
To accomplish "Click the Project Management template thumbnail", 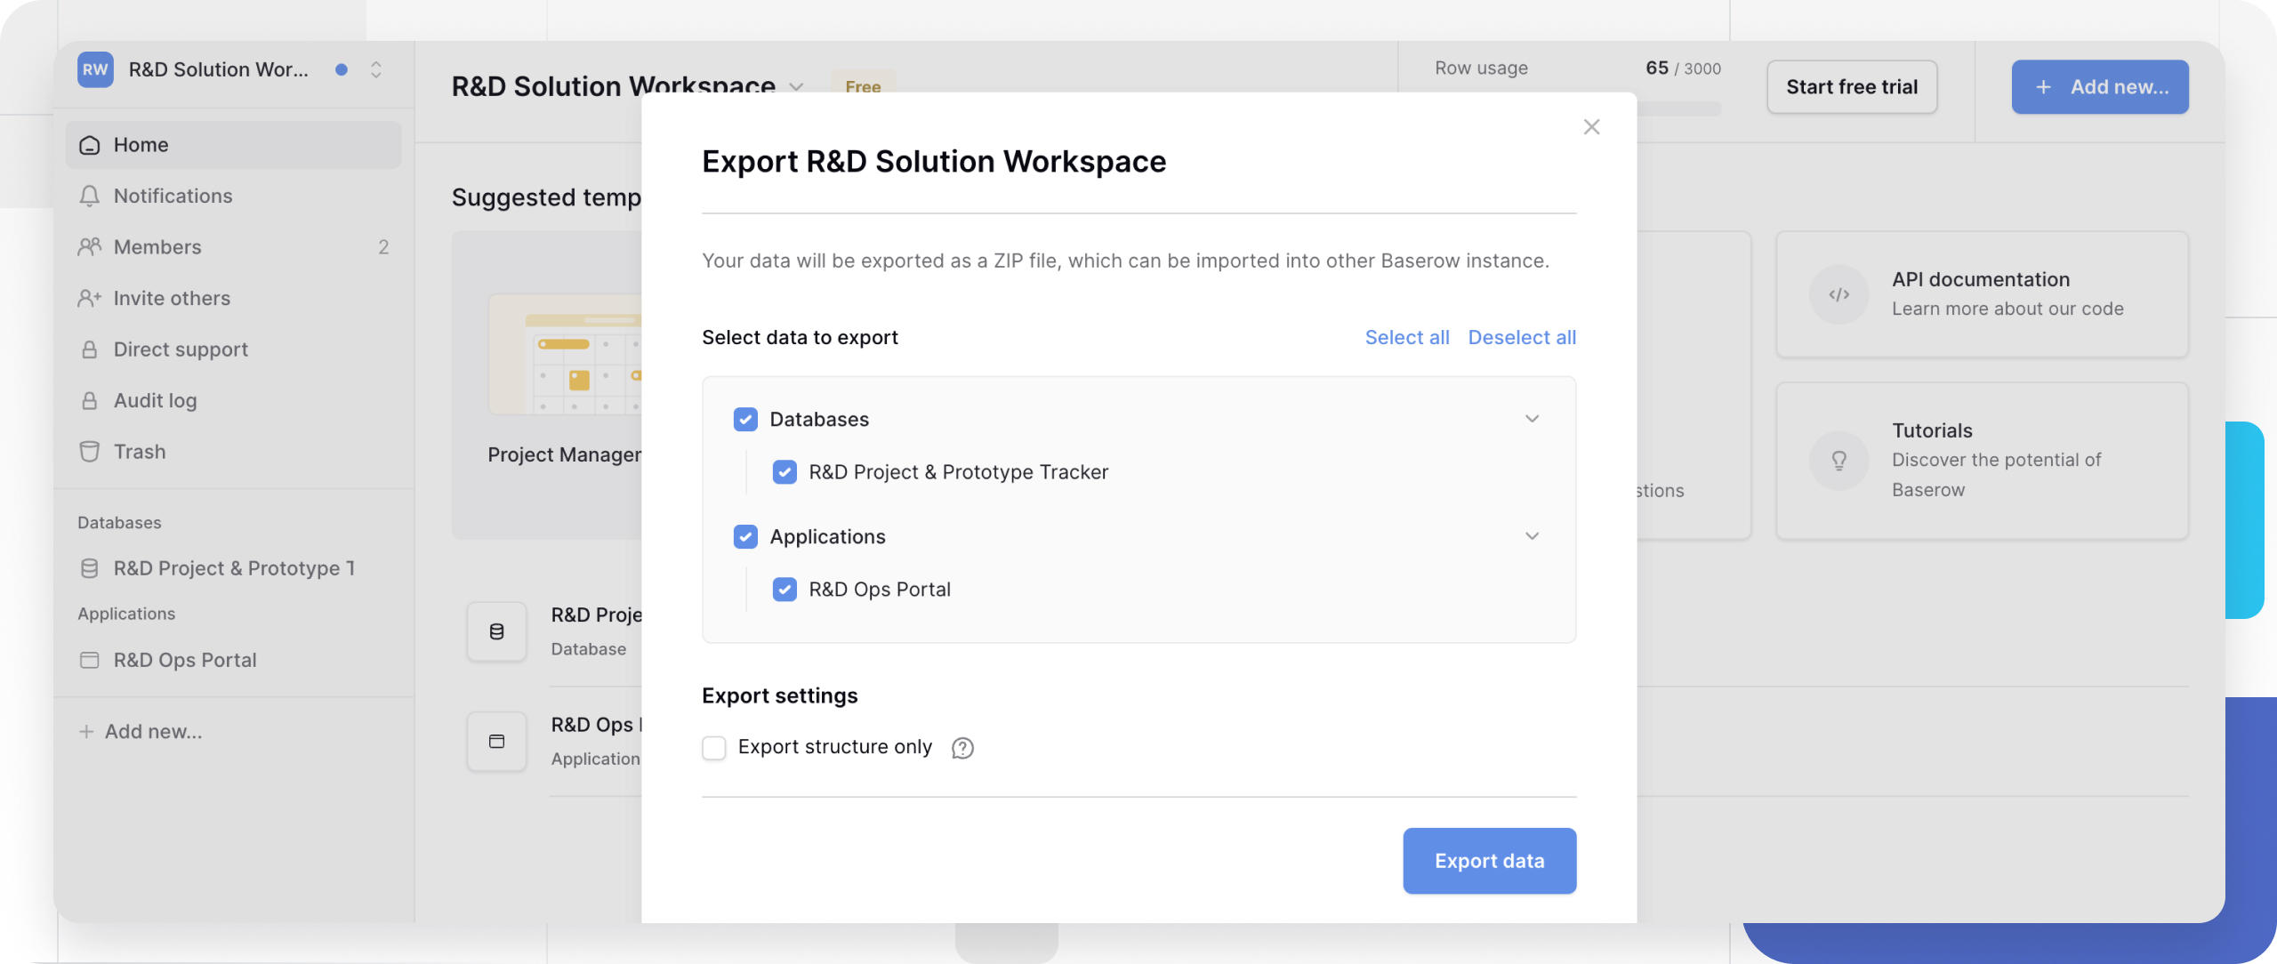I will tap(565, 354).
